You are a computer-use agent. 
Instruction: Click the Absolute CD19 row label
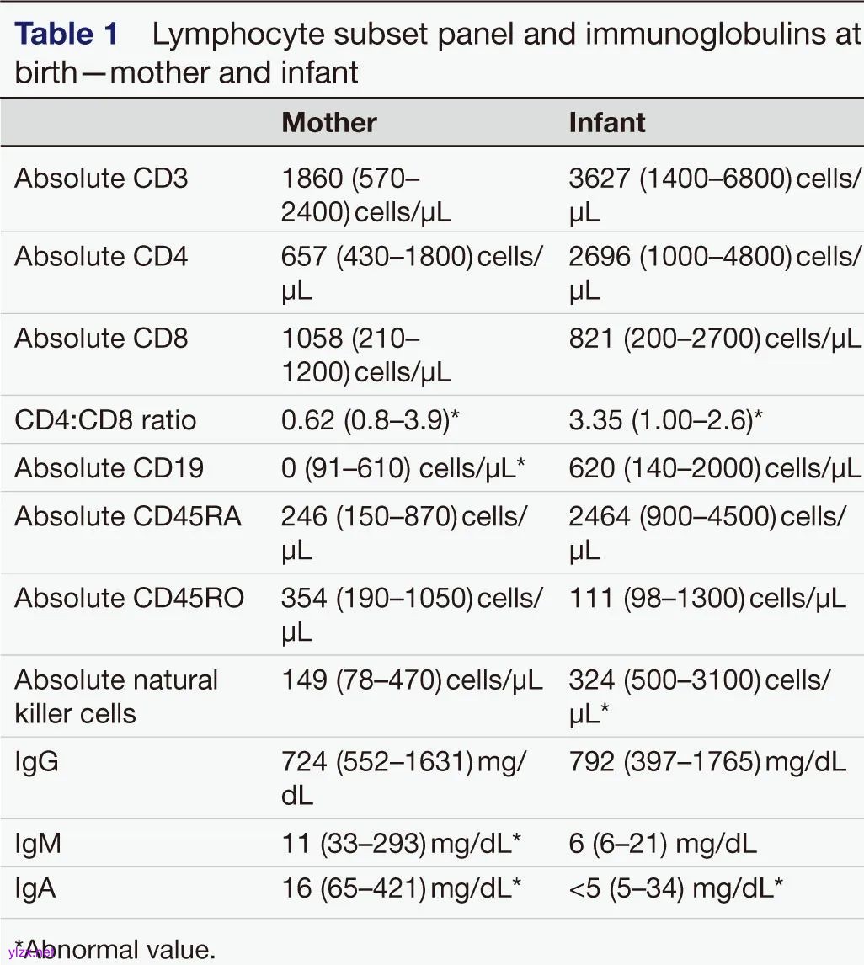[109, 467]
